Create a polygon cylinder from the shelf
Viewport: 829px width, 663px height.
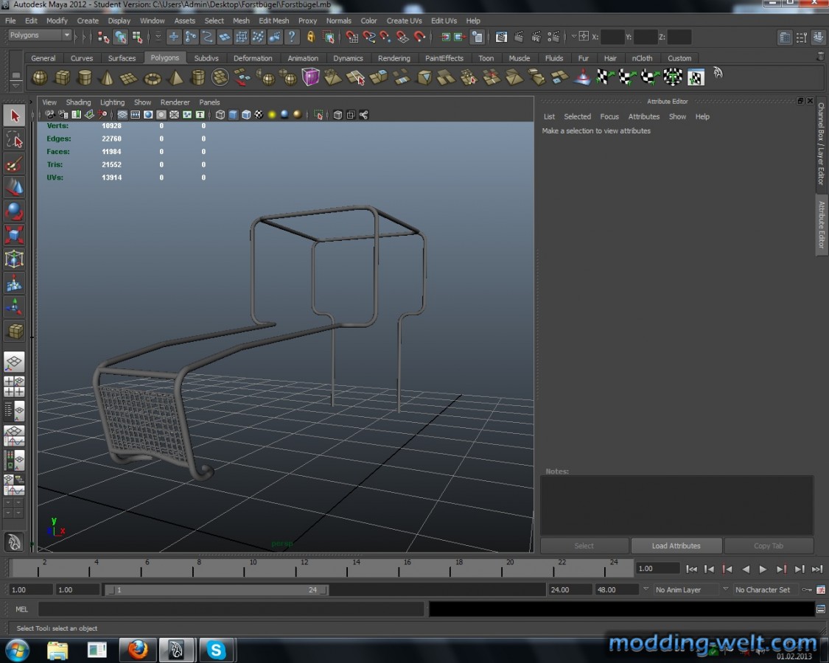pos(85,78)
